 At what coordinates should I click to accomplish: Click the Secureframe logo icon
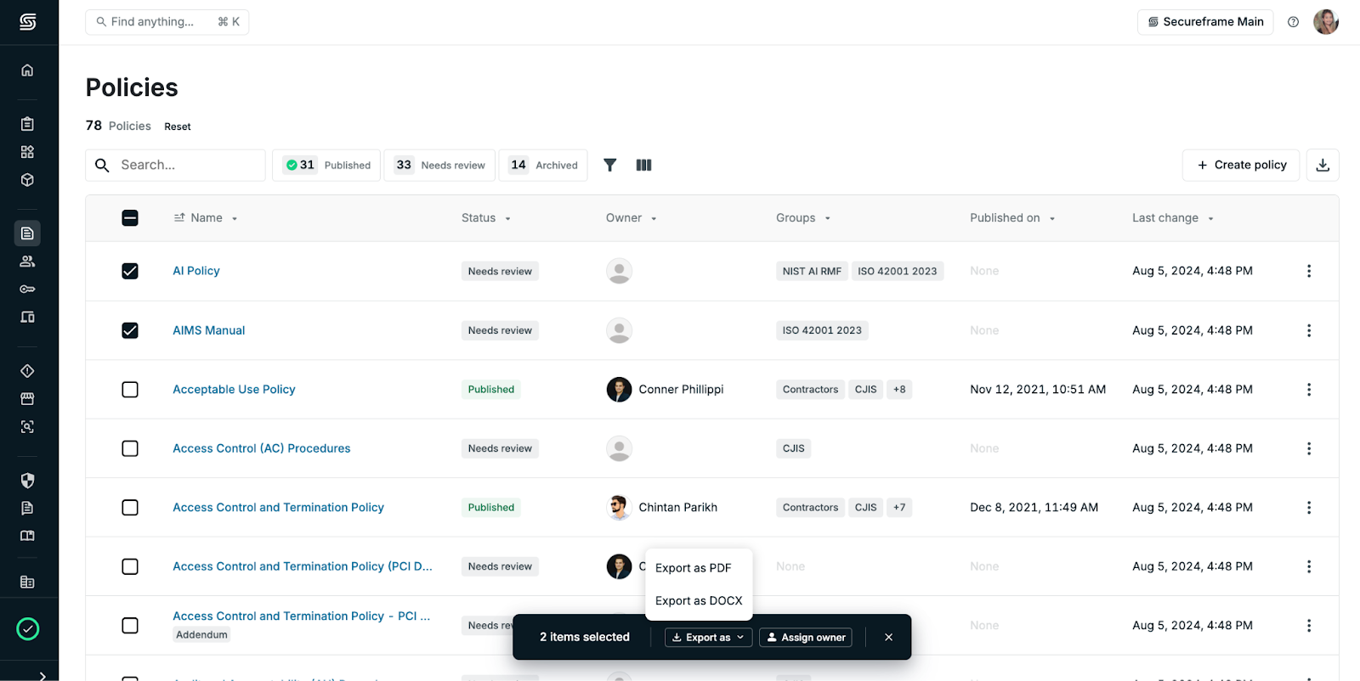coord(28,22)
